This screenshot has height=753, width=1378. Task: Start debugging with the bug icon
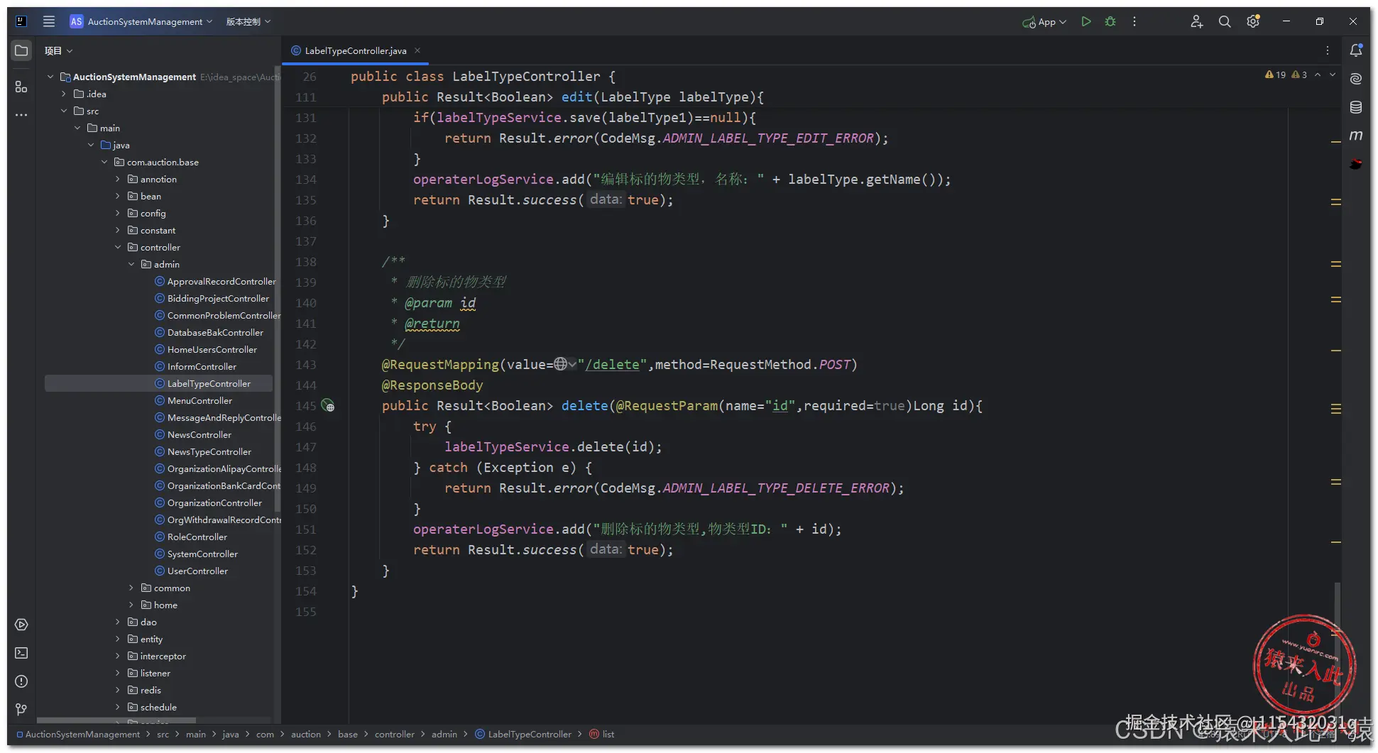pos(1110,22)
